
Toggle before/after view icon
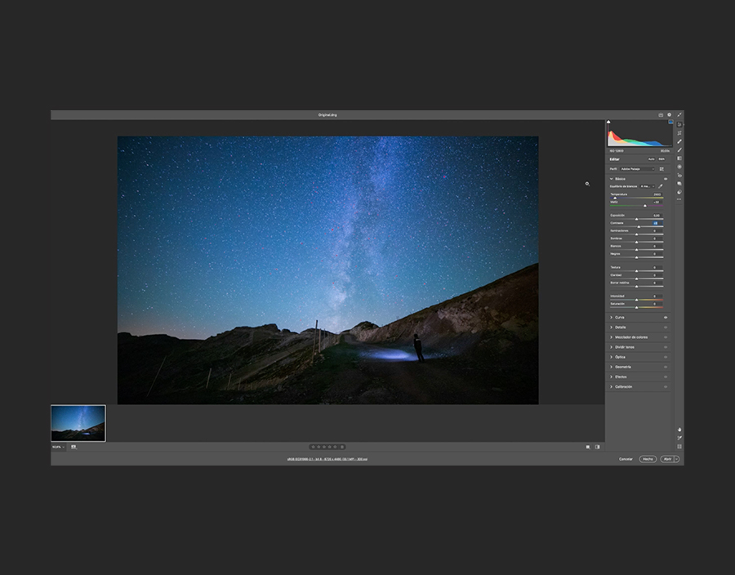[597, 447]
